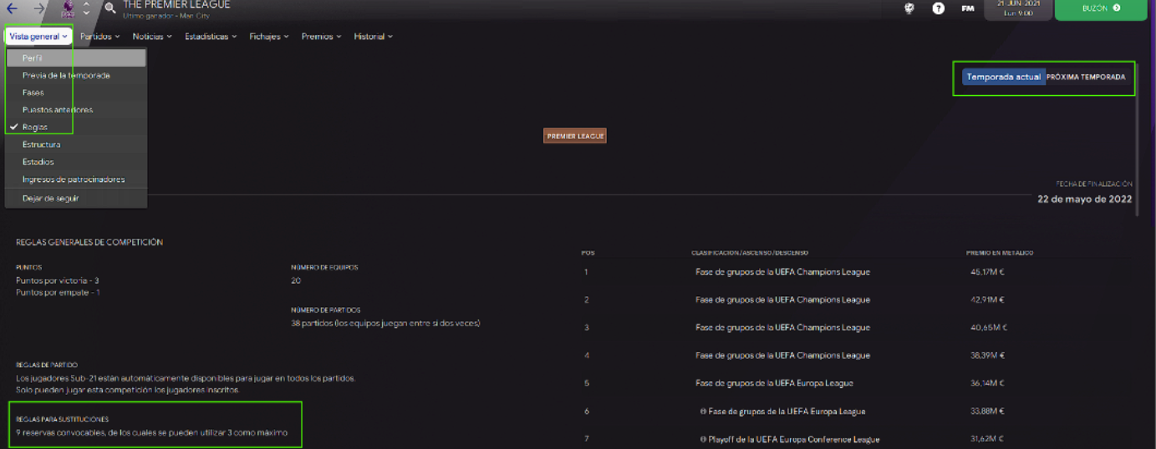Screen dimensions: 1156x449
Task: Collapse the Vista general dropdown
Action: [38, 37]
